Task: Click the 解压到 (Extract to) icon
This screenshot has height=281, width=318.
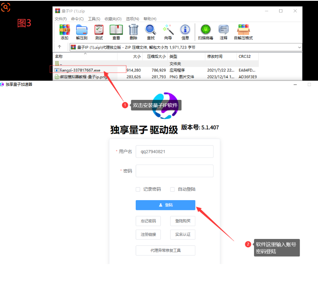Action: [81, 30]
